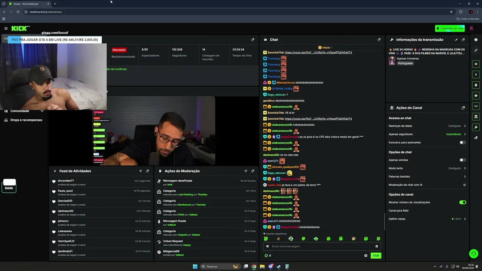Screen dimensions: 482x271
Task: Open the Todos os favoritos bookmarks folder
Action: coord(468,19)
